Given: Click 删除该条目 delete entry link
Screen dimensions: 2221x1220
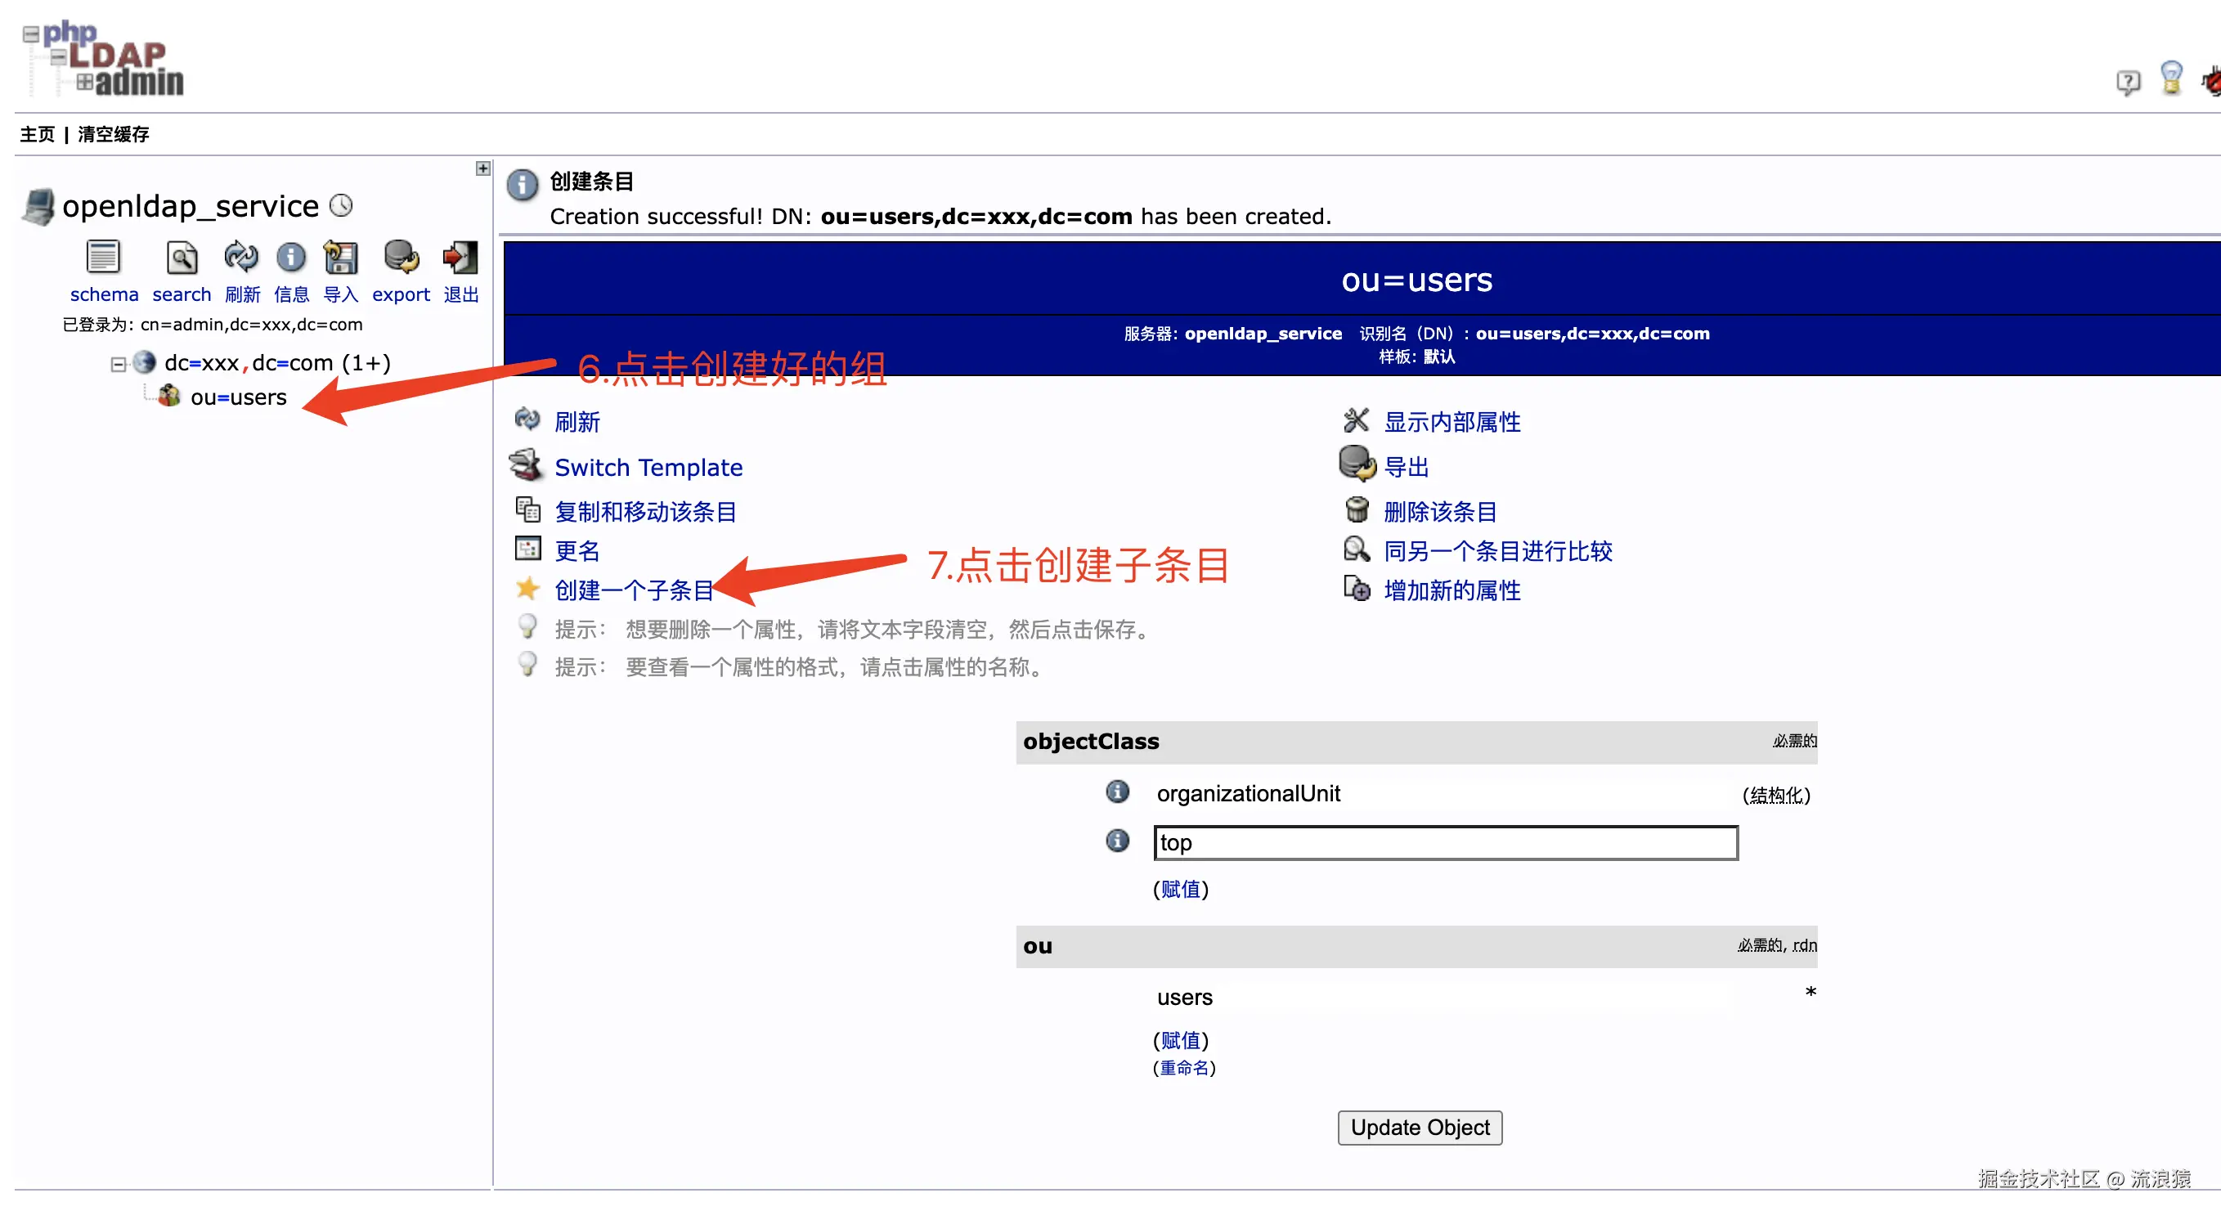Looking at the screenshot, I should click(1439, 512).
